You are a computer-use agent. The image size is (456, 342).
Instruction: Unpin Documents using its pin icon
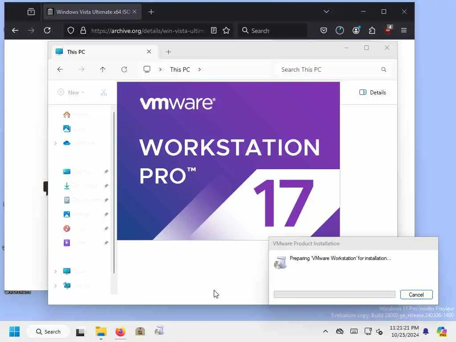[106, 200]
